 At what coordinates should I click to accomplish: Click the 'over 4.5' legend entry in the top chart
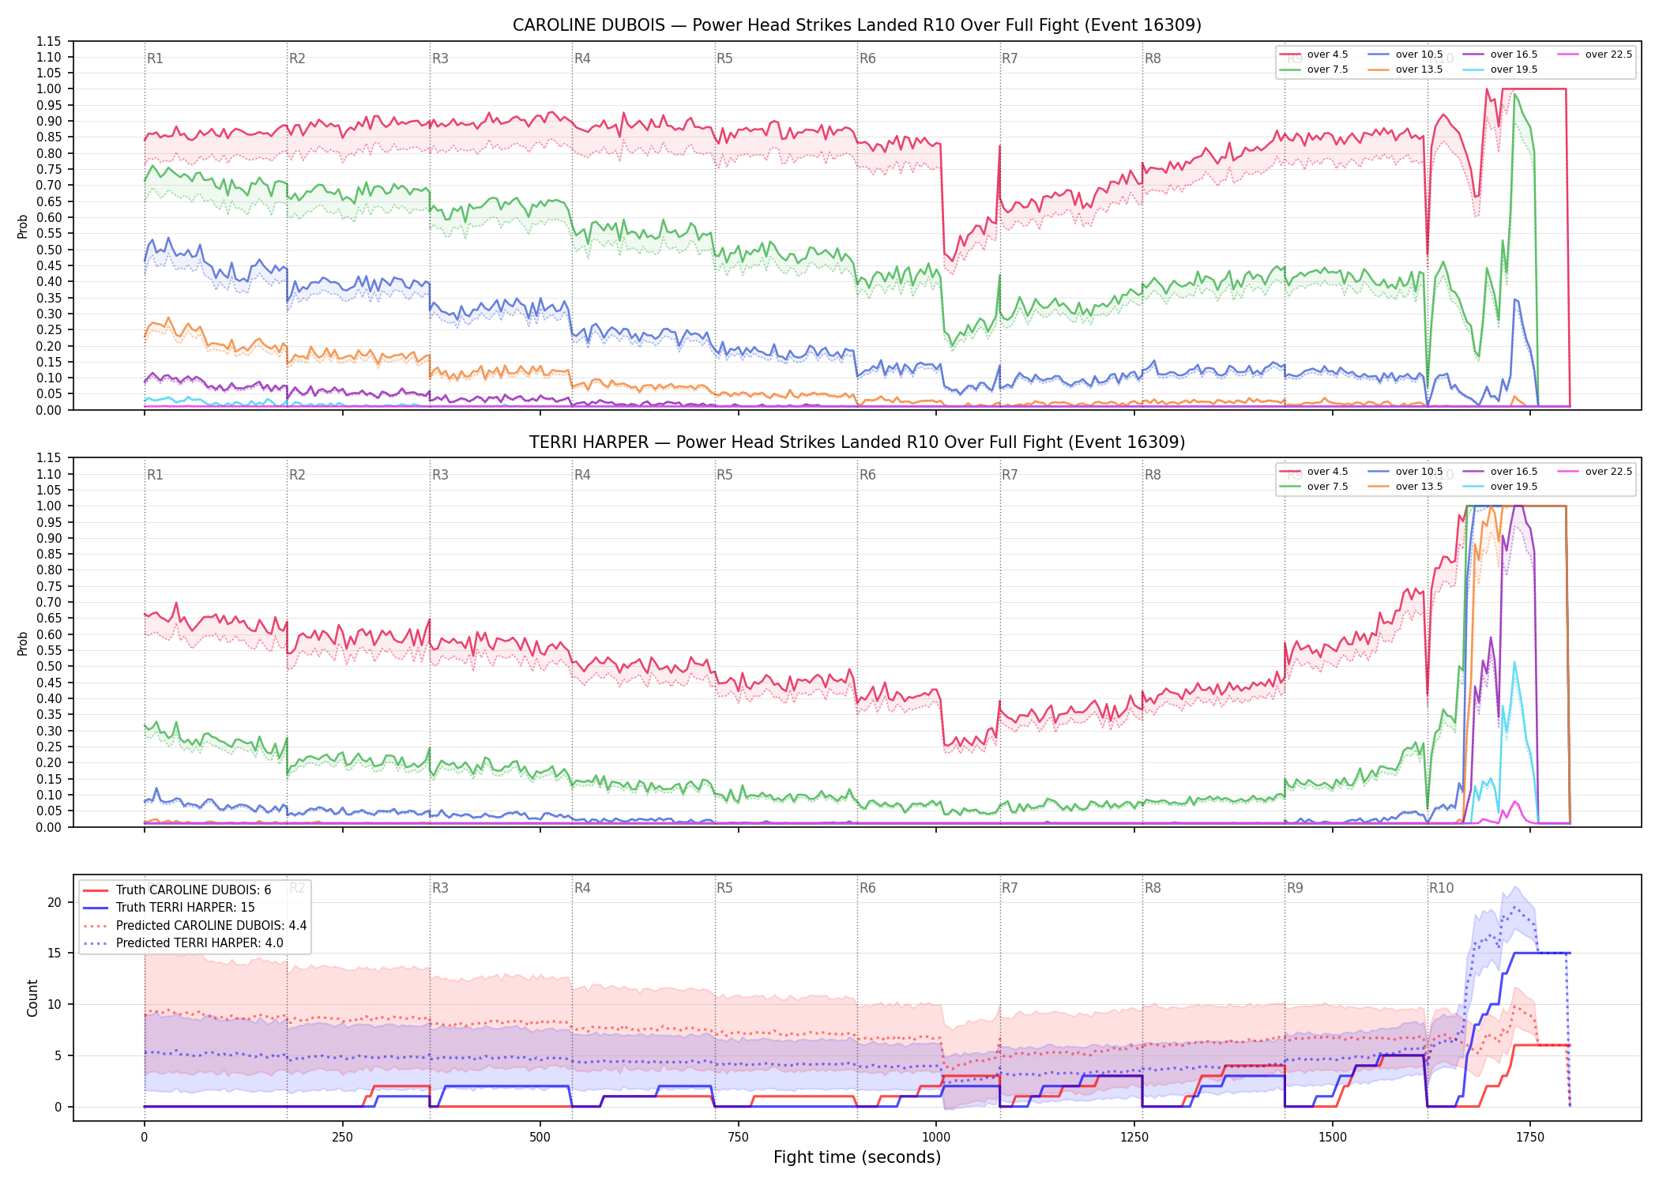[x=1314, y=55]
